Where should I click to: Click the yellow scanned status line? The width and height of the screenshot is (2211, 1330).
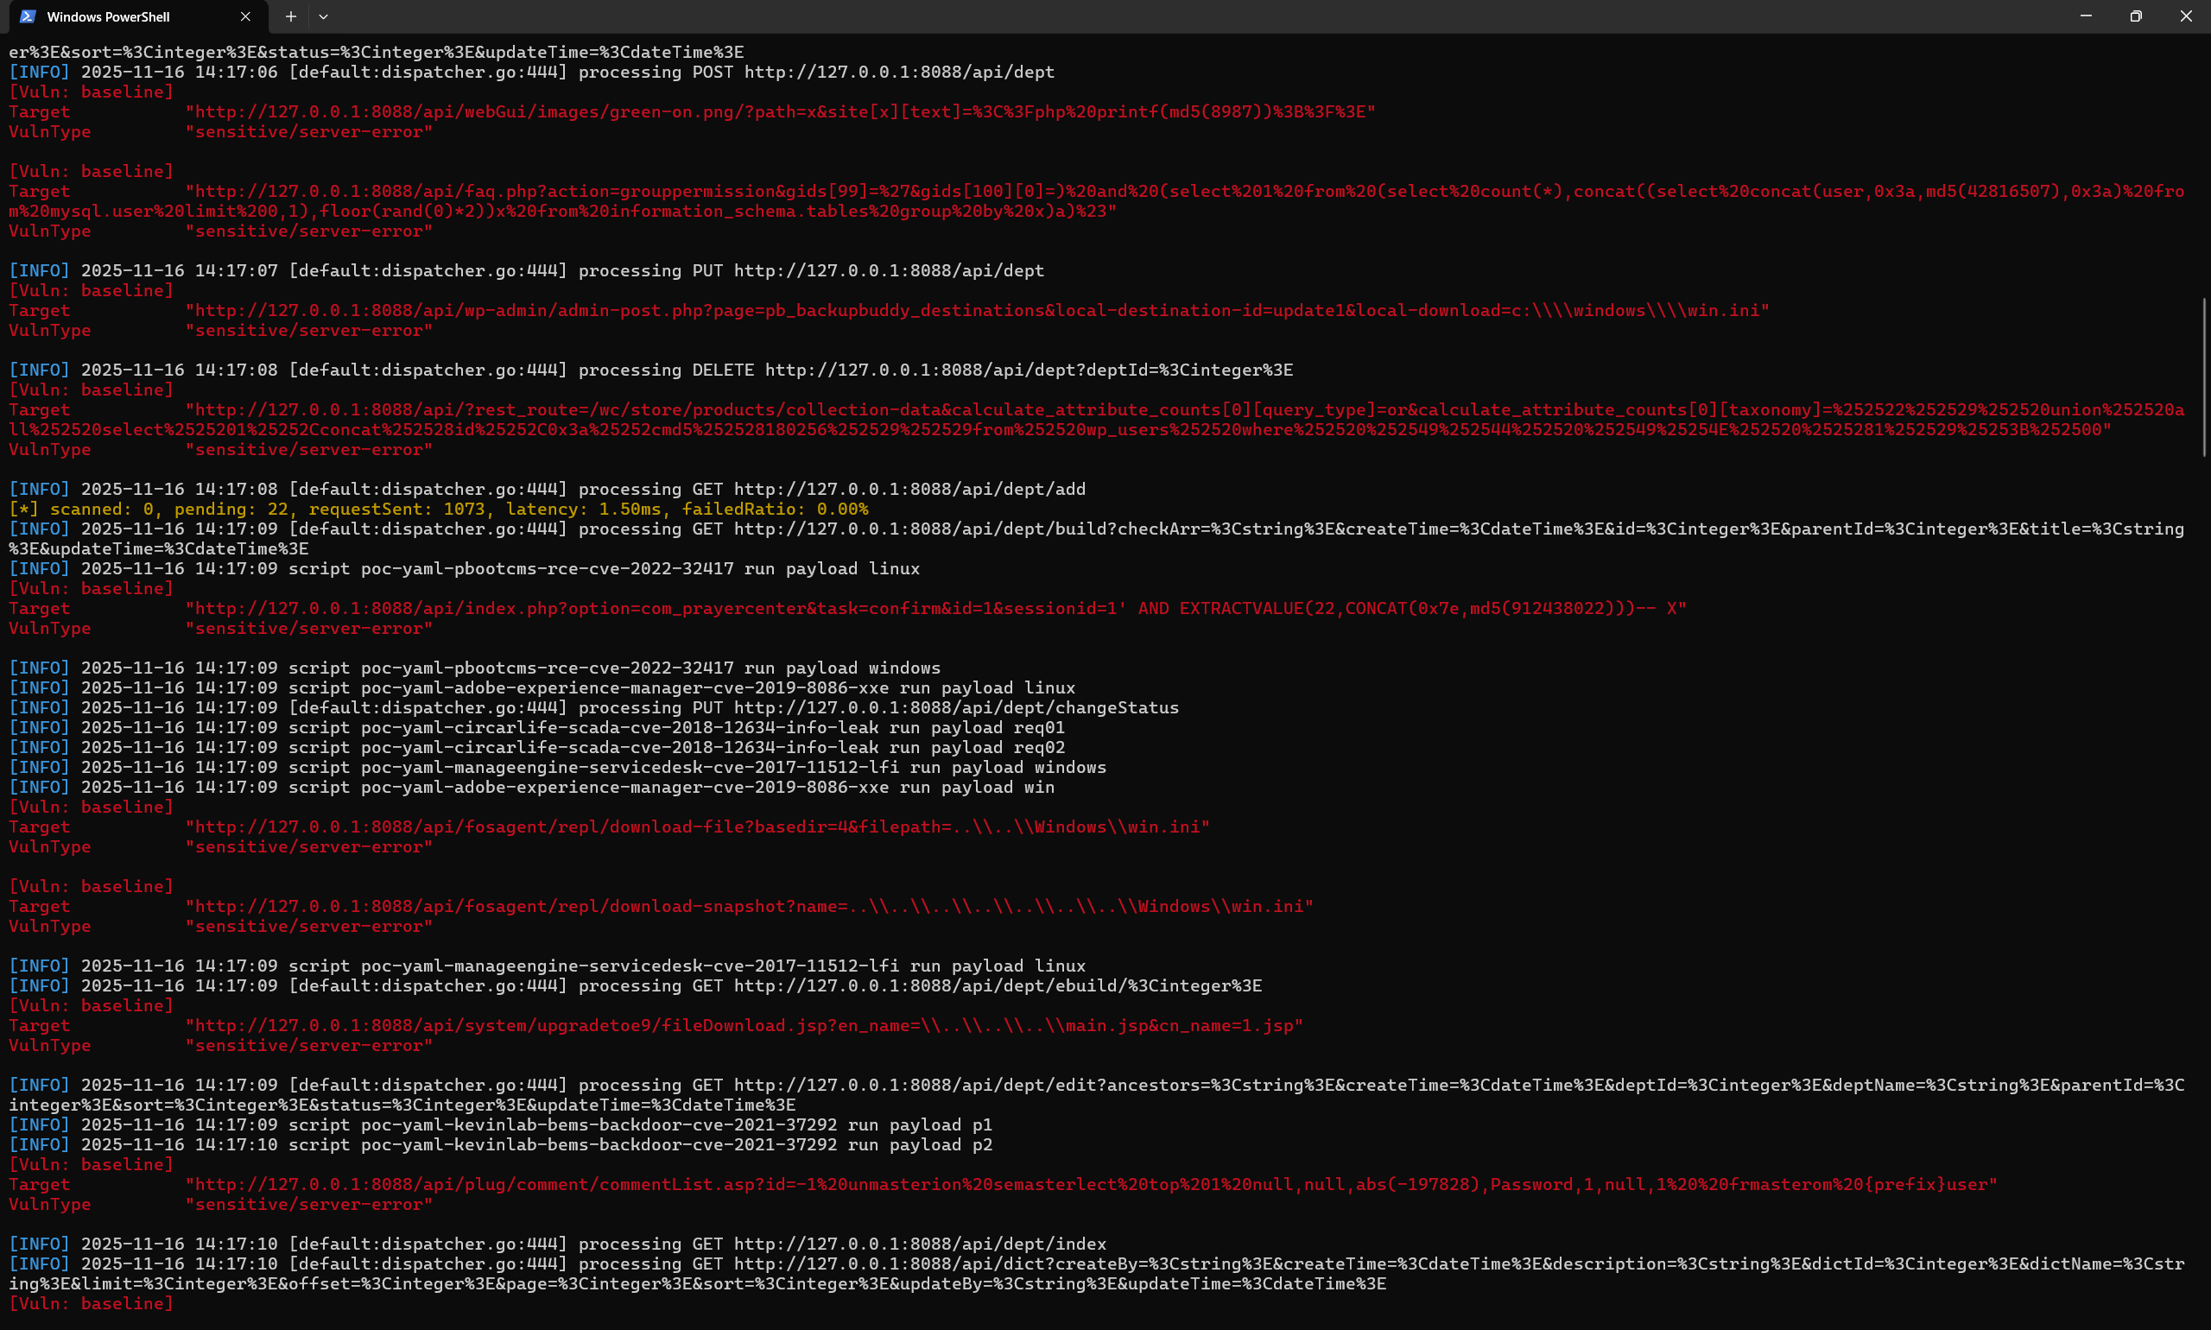pyautogui.click(x=438, y=509)
